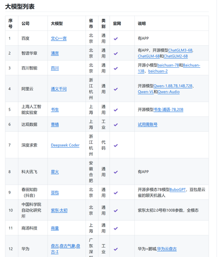
Task: Open the 曹植 model link
Action: coord(55,124)
